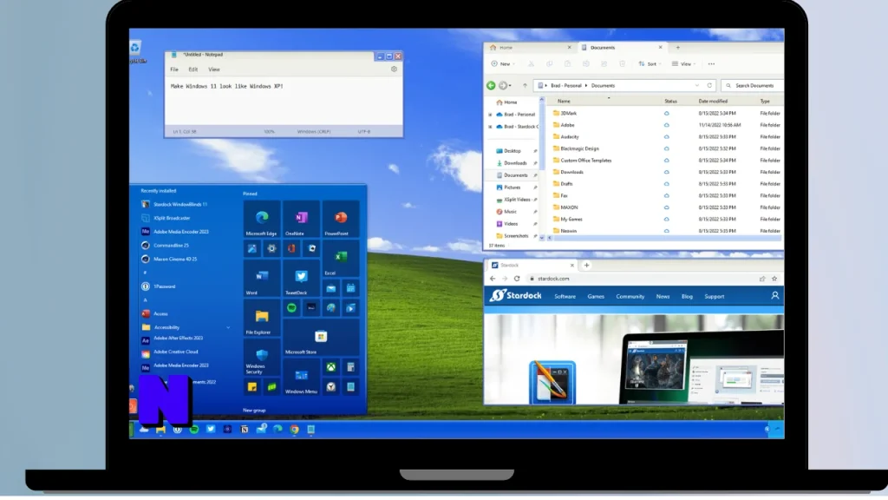888x500 pixels.
Task: Open the OneNote pinned tile
Action: pos(301,219)
